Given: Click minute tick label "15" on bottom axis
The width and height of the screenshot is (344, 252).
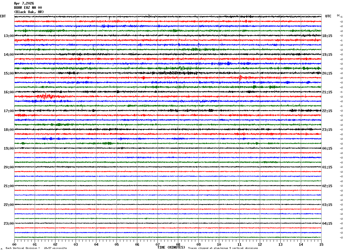Looking at the screenshot, I should click(x=321, y=244).
